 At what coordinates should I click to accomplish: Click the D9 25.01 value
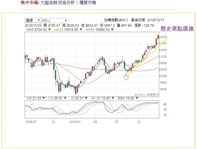55,98
